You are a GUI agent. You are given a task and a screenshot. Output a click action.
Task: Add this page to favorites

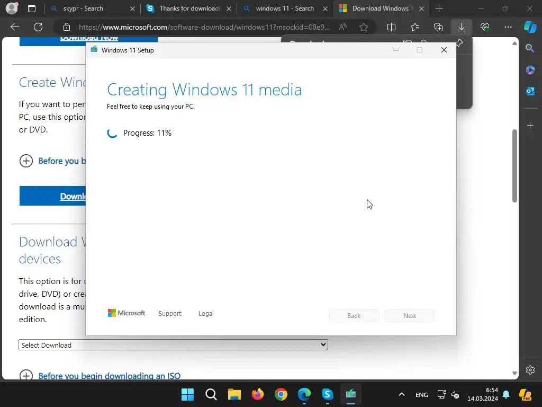[363, 27]
